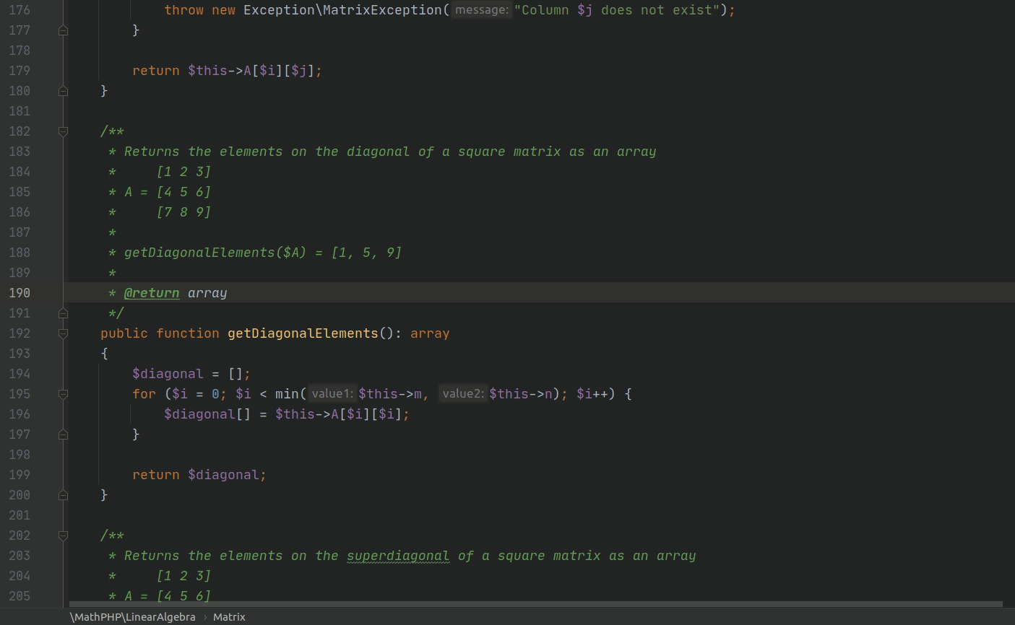The image size is (1015, 625).
Task: Click the for loop fold end marker at line 197
Action: pos(63,434)
